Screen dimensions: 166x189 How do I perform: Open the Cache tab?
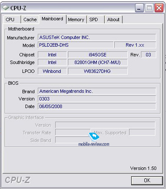point(30,19)
